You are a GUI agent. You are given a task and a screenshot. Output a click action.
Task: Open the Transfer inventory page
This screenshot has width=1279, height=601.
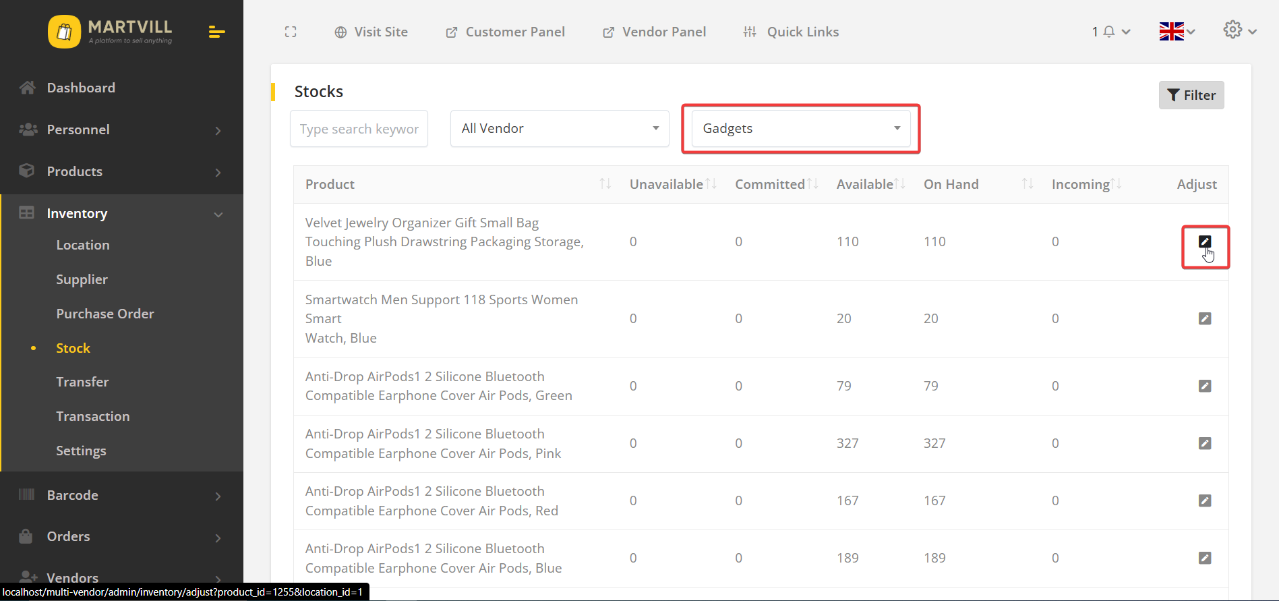82,382
